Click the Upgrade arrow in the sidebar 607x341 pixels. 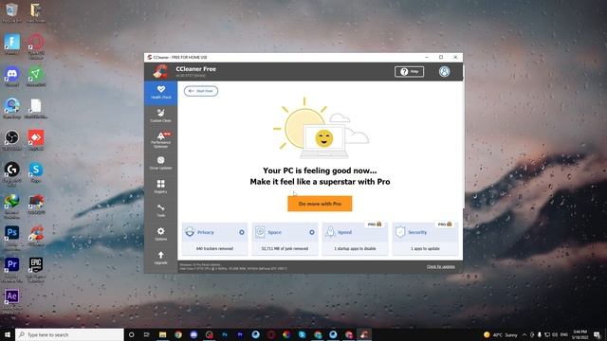click(x=160, y=258)
